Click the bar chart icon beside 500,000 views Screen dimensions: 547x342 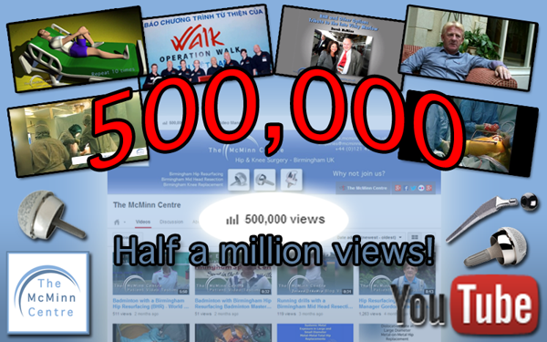(232, 220)
